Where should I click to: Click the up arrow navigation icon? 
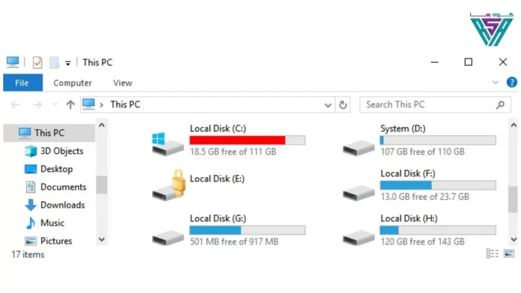tap(70, 105)
